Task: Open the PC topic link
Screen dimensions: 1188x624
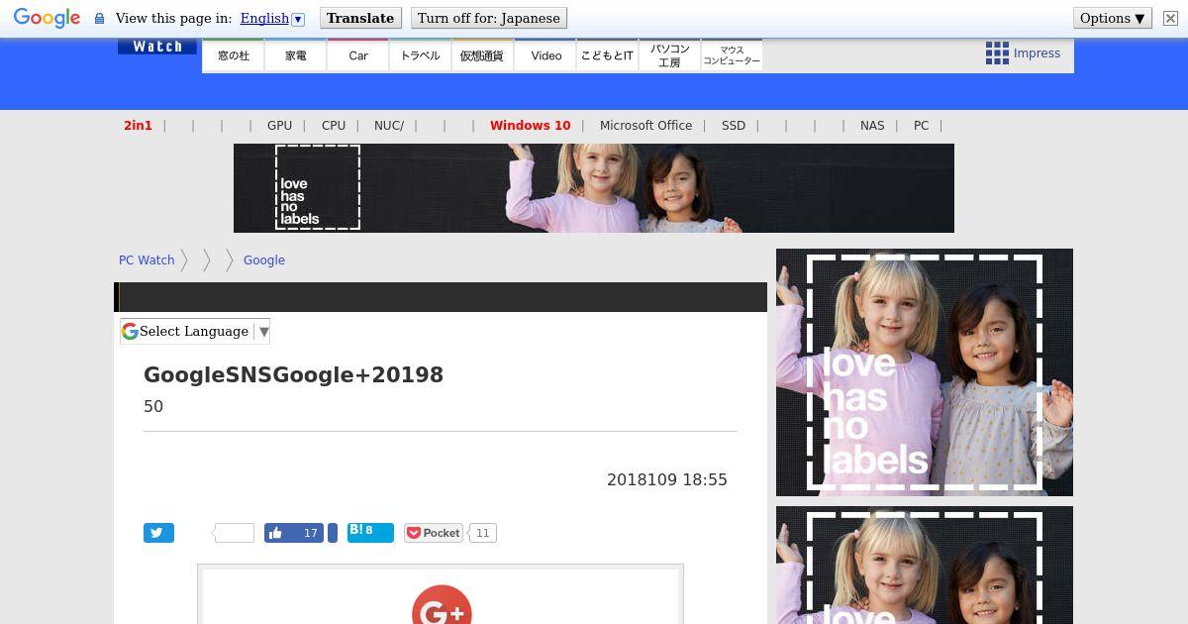Action: [921, 126]
